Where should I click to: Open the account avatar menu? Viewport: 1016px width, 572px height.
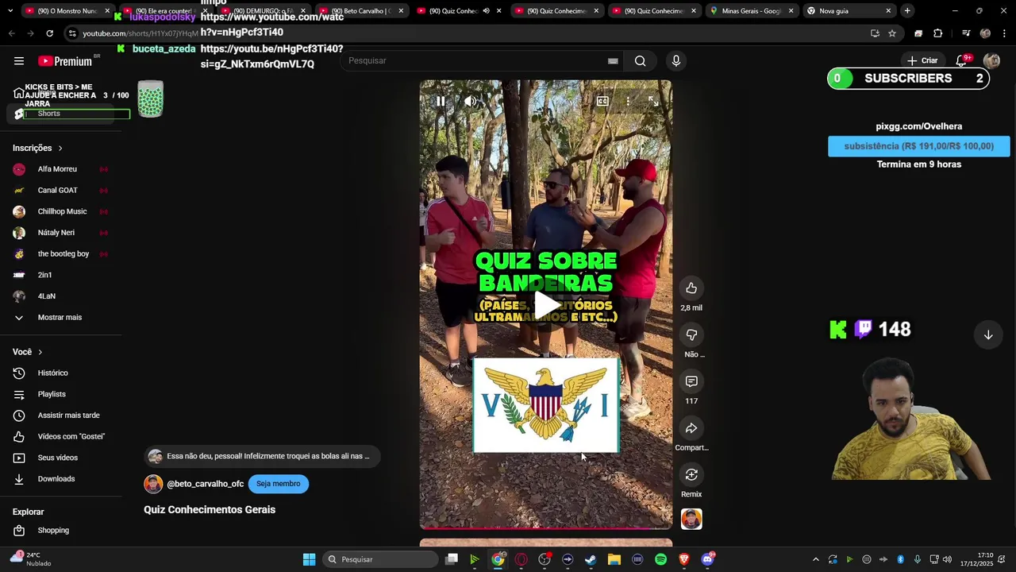[x=991, y=61]
